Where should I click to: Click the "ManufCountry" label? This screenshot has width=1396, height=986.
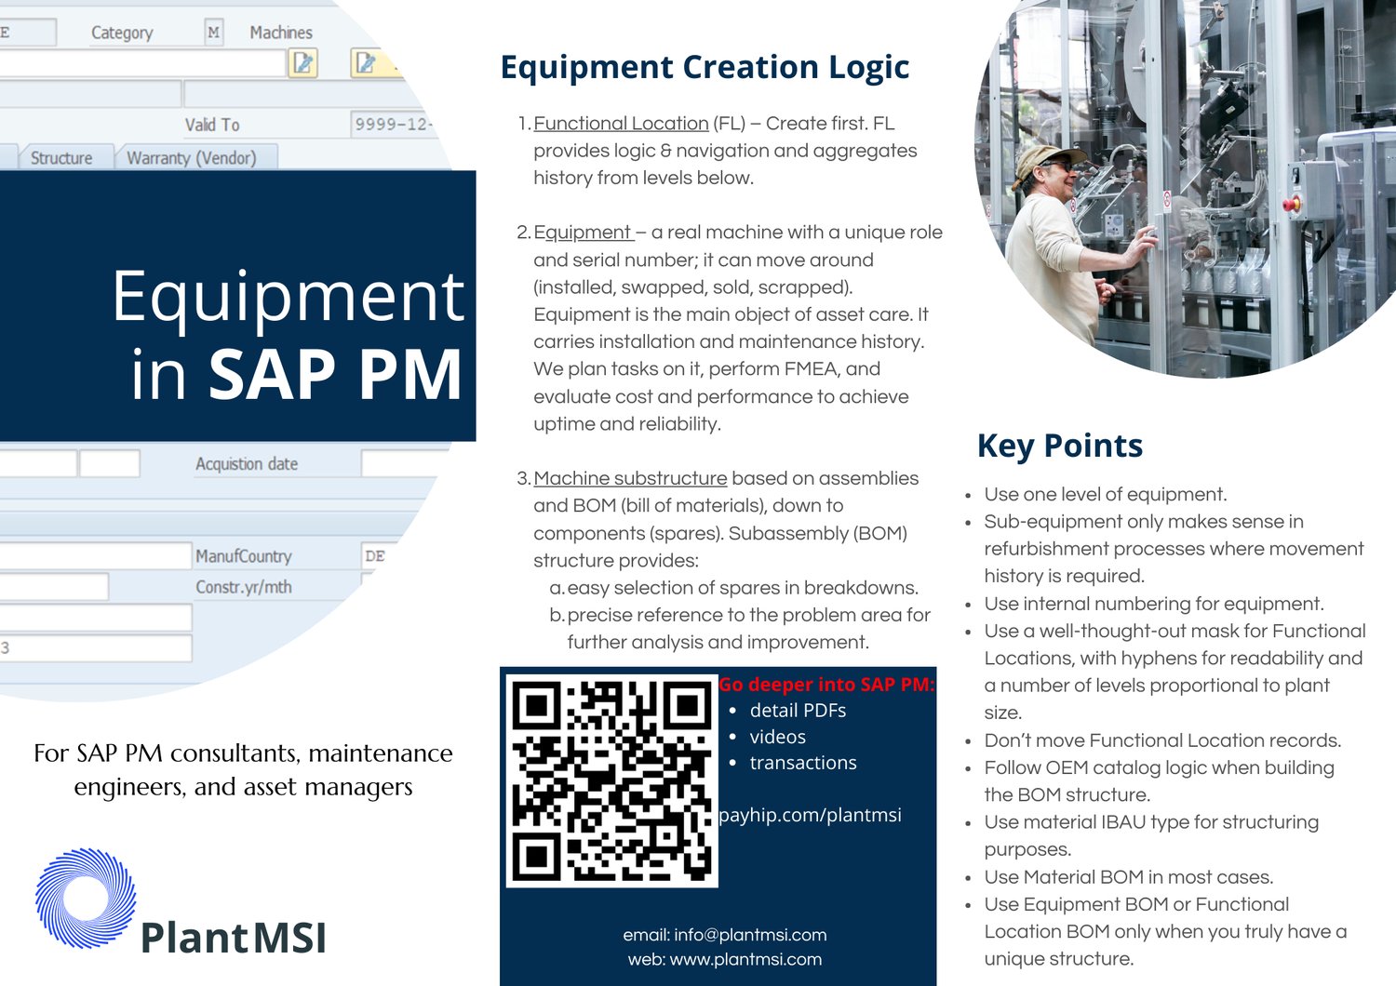pos(244,556)
